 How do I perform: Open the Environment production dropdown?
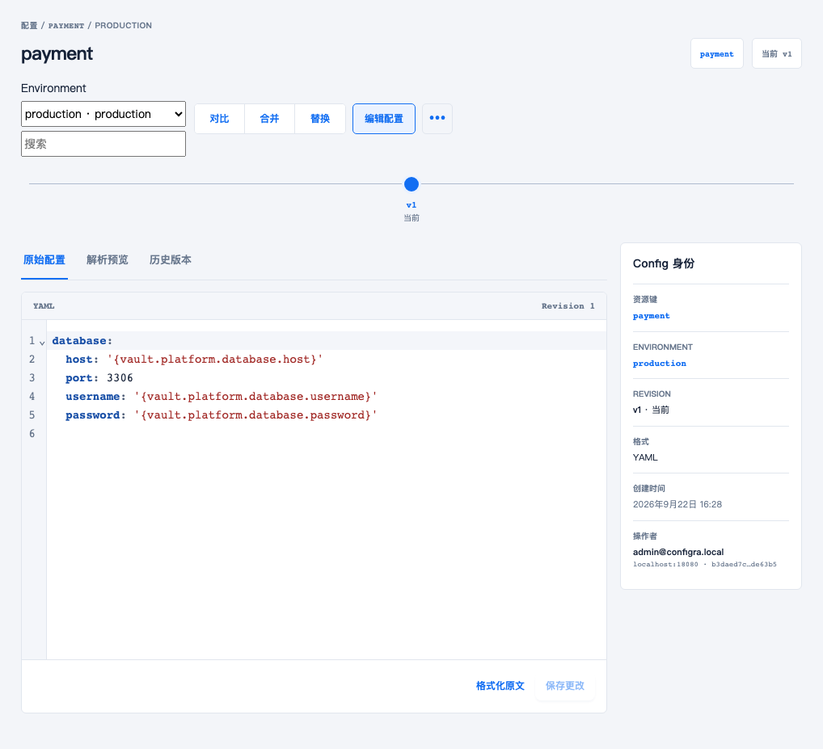[103, 114]
